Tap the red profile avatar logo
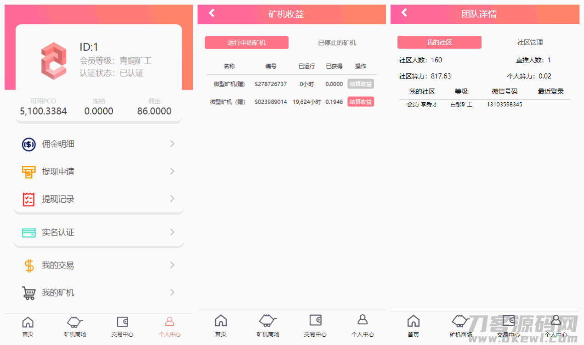Viewport: 584px width, 345px height. (53, 61)
